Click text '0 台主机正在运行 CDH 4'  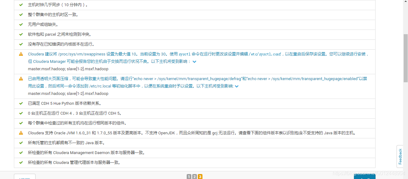[x=50, y=113]
